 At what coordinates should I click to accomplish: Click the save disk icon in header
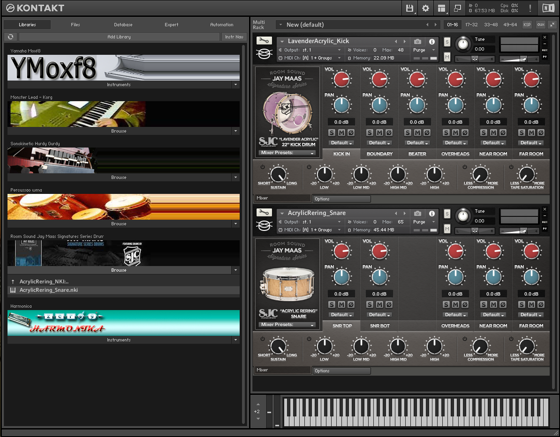409,8
